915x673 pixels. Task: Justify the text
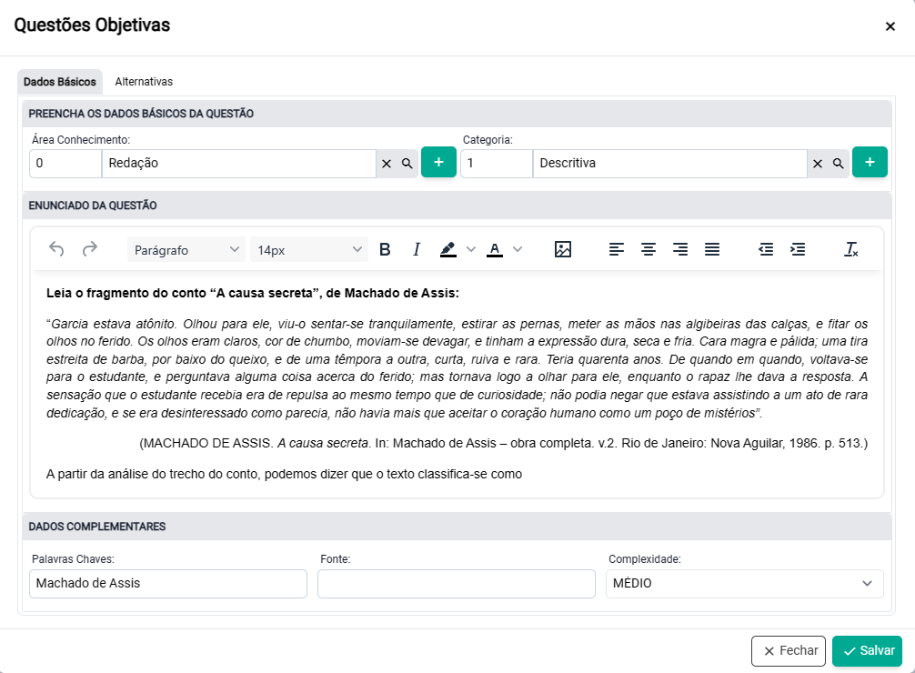(x=712, y=250)
